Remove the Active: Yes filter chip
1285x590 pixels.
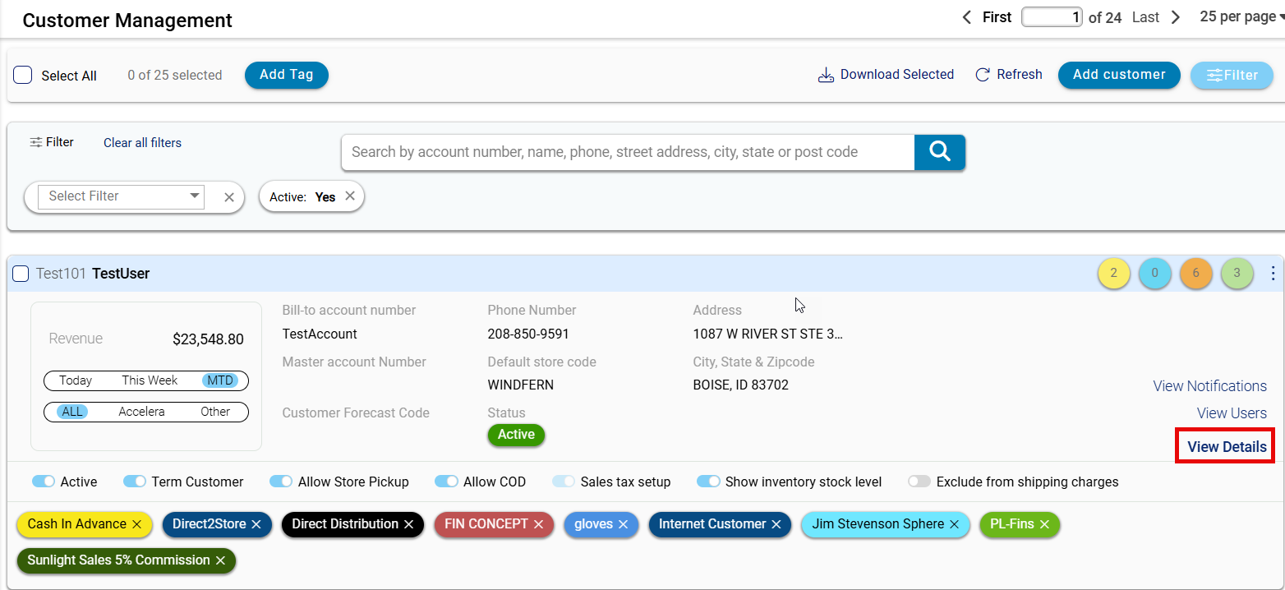click(350, 196)
